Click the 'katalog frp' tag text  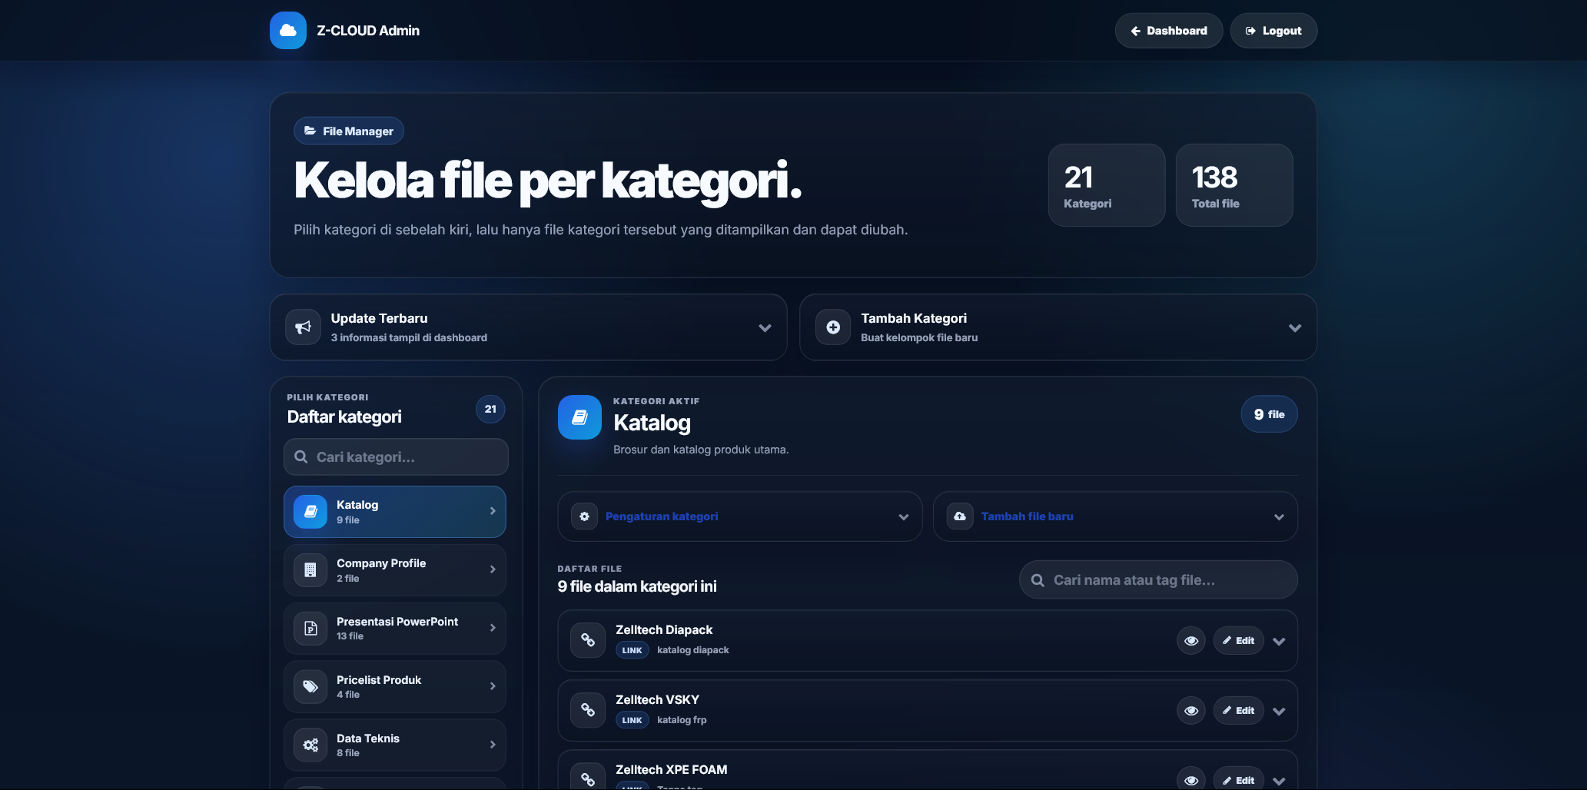click(682, 720)
